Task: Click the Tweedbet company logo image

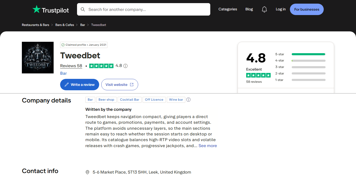Action: [38, 58]
